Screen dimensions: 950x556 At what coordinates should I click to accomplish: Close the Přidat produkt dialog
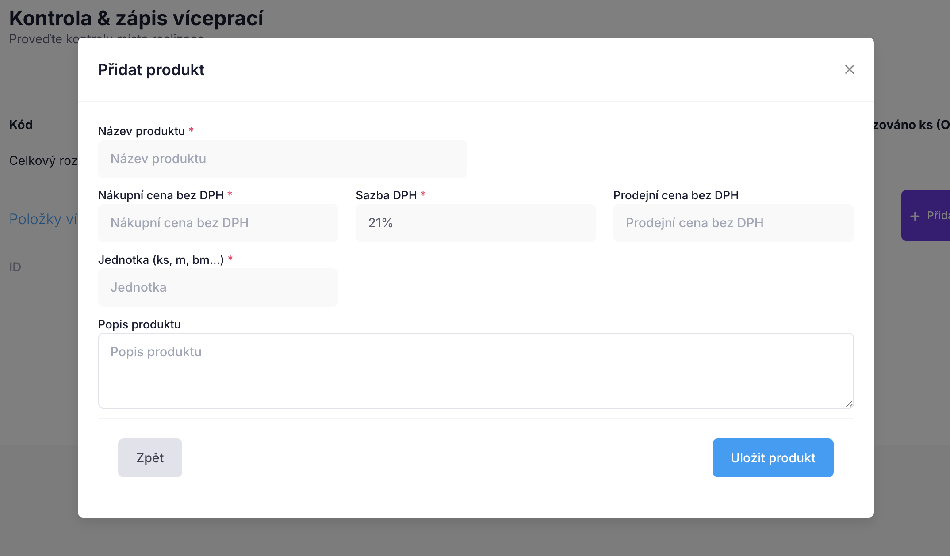(849, 69)
